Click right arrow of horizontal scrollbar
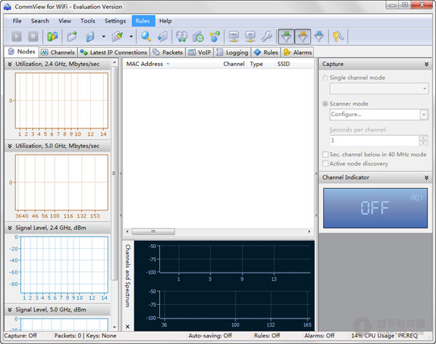Screen dimensions: 436x344 (310, 232)
